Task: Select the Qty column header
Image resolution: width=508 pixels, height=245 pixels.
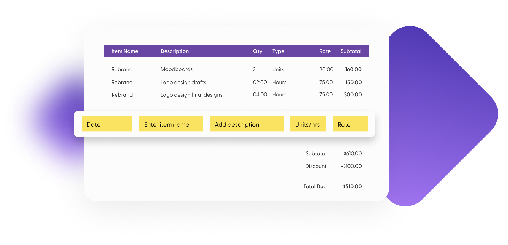Action: (258, 51)
